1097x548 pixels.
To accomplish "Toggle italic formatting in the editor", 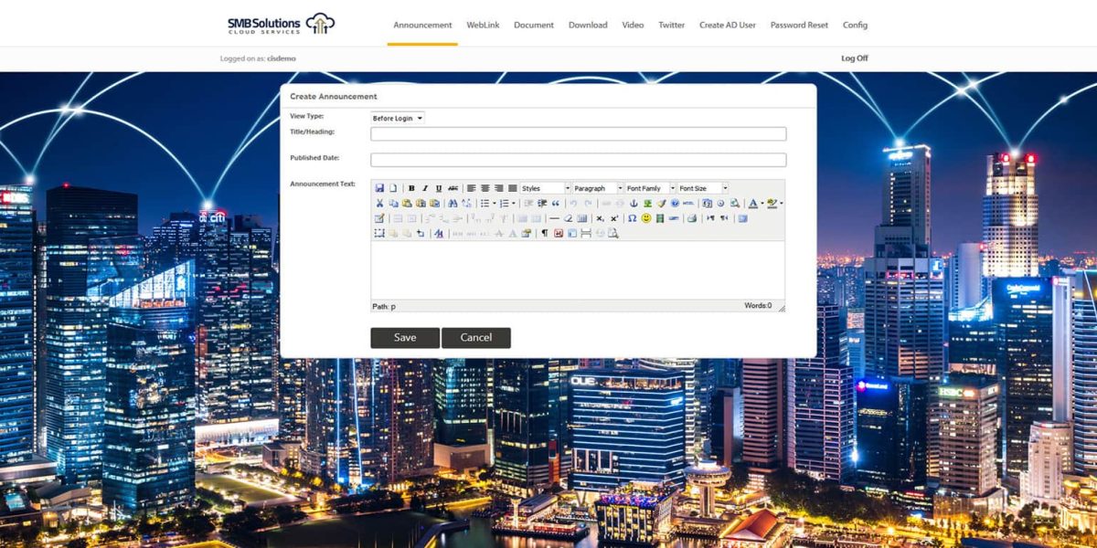I will coord(424,187).
